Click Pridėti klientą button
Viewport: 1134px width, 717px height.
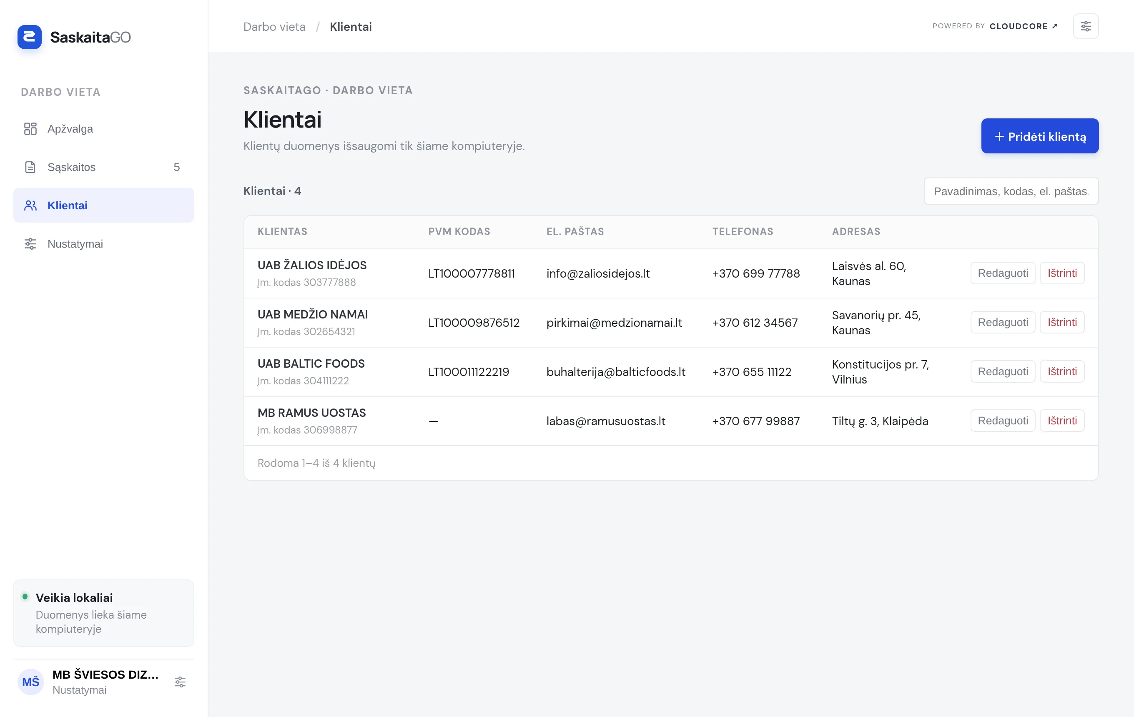pos(1040,136)
